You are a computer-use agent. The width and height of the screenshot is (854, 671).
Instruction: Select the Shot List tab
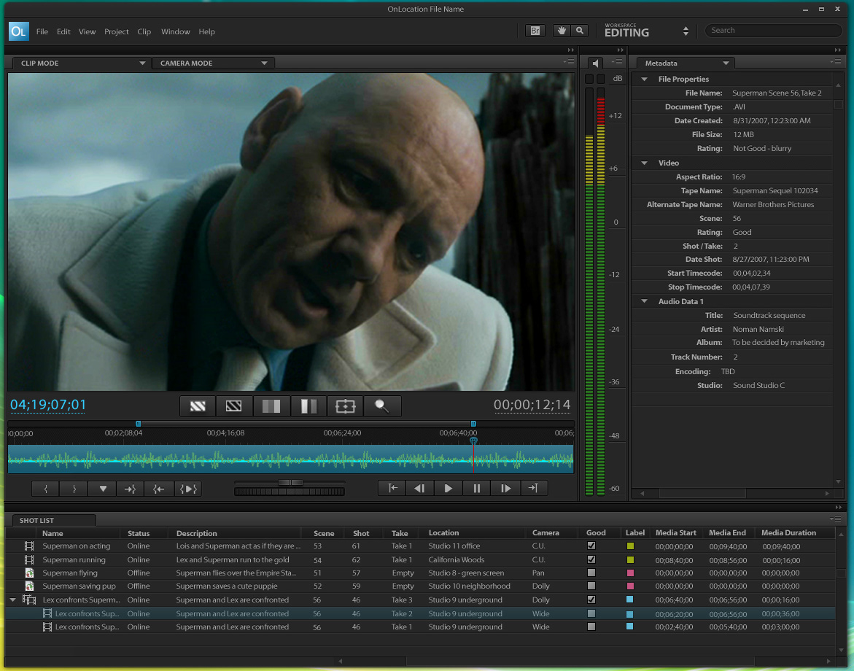click(x=37, y=521)
